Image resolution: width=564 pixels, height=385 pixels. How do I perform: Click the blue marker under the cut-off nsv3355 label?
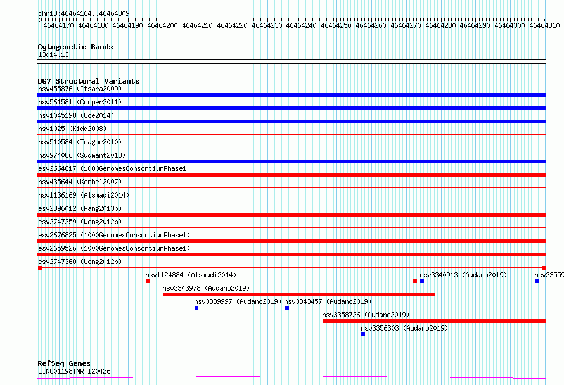coord(537,281)
